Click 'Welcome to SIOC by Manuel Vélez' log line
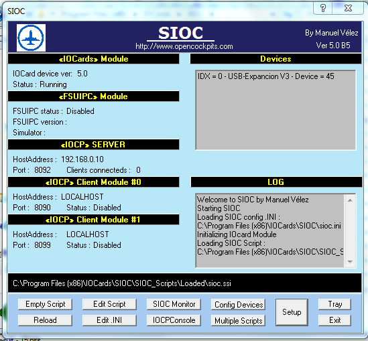 coord(253,200)
